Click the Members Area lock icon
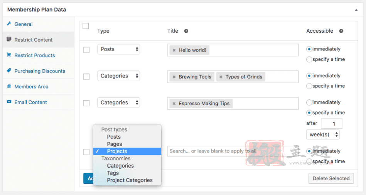Image resolution: width=366 pixels, height=195 pixels. [x=9, y=86]
